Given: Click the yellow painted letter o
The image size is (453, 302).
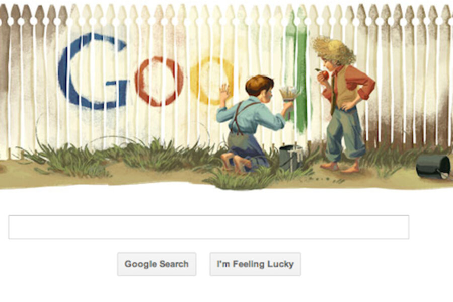Looking at the screenshot, I should [212, 81].
